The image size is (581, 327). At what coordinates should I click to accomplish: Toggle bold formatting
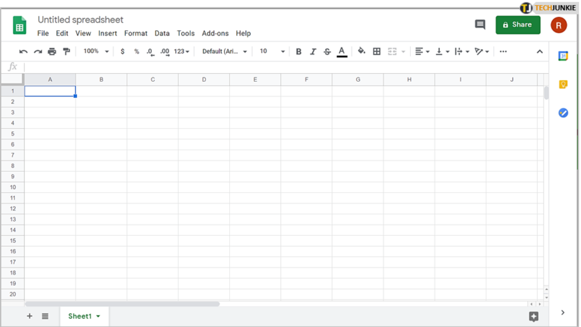tap(298, 51)
